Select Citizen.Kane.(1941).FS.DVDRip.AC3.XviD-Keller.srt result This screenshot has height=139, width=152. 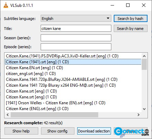point(73,56)
